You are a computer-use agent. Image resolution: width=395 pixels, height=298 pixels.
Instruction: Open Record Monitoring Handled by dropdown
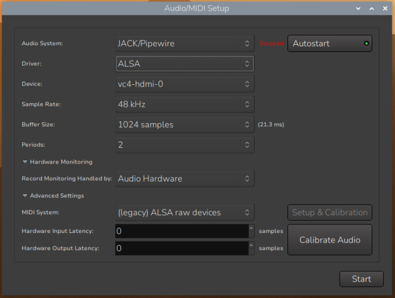pos(184,179)
